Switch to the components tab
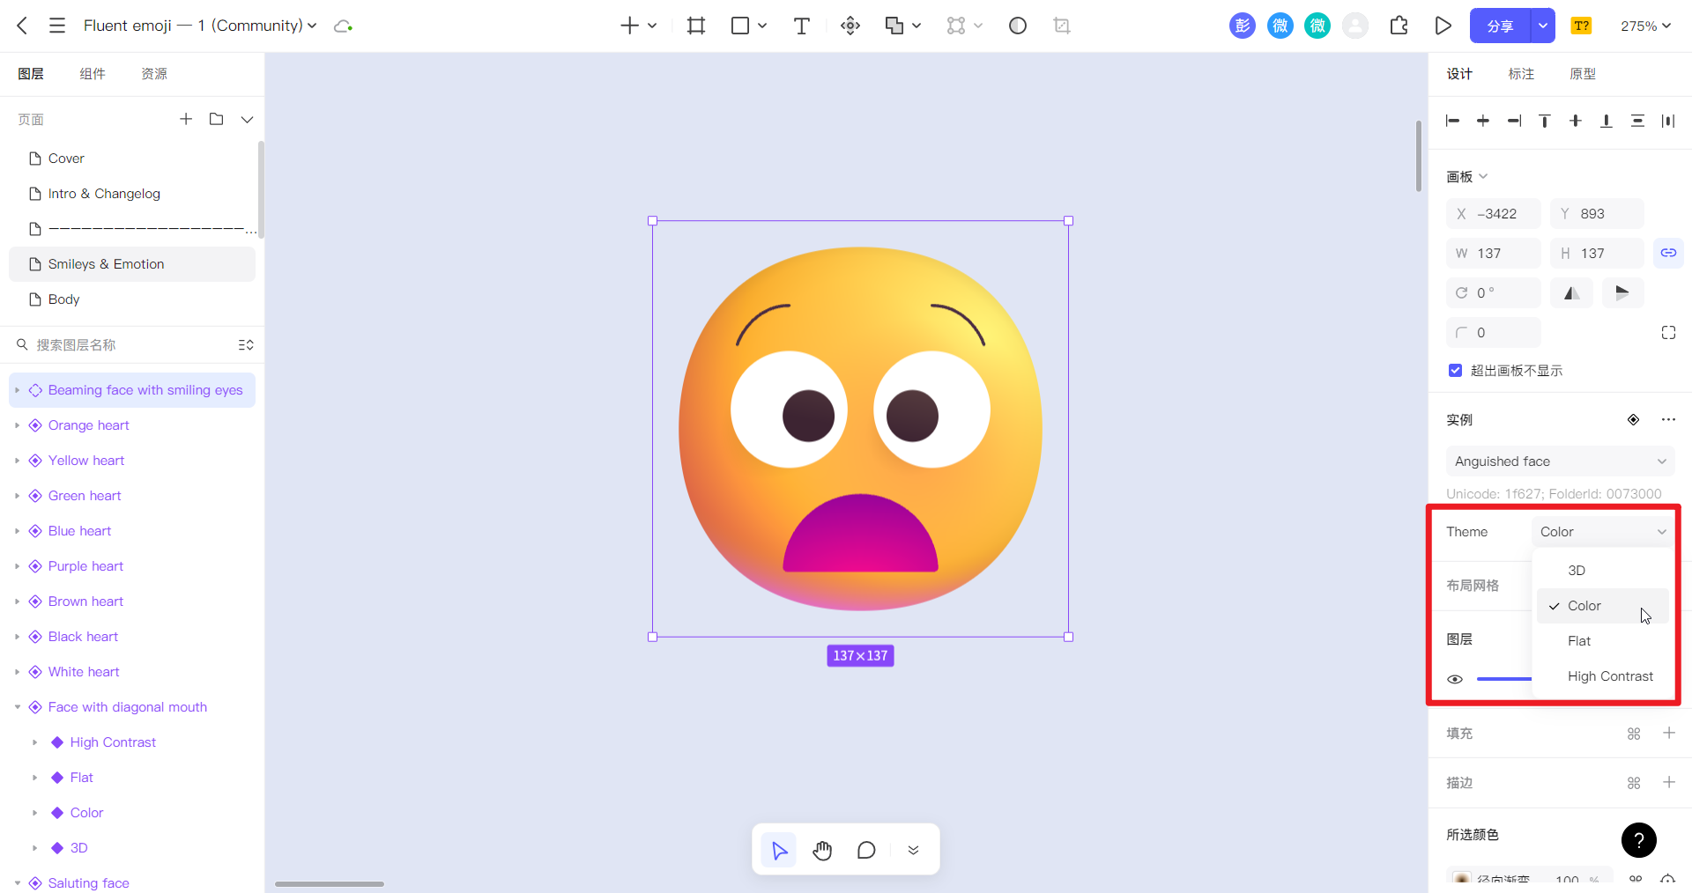The width and height of the screenshot is (1692, 893). [93, 74]
